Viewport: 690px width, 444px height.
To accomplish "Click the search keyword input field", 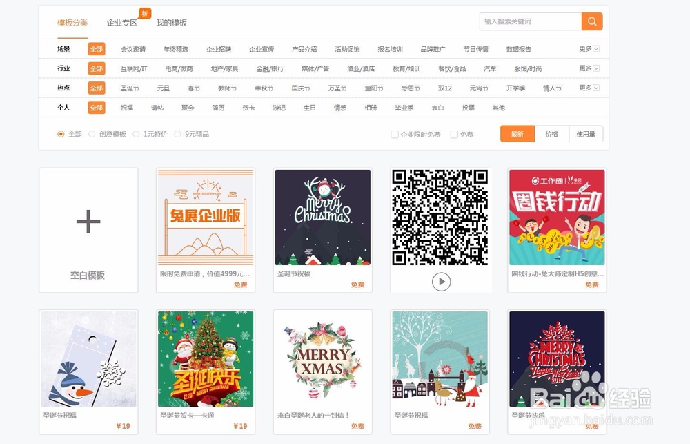I will (x=530, y=21).
